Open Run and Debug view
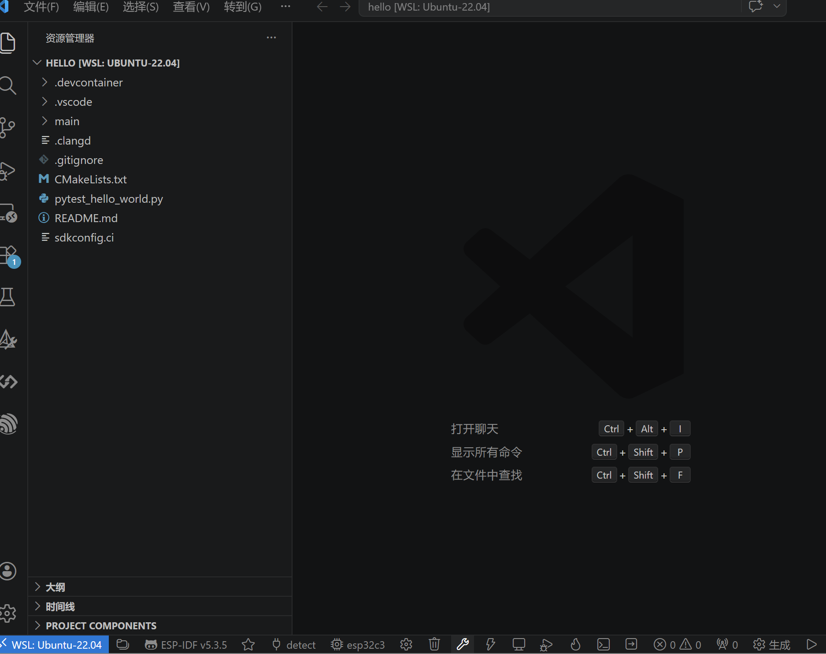 (8, 171)
